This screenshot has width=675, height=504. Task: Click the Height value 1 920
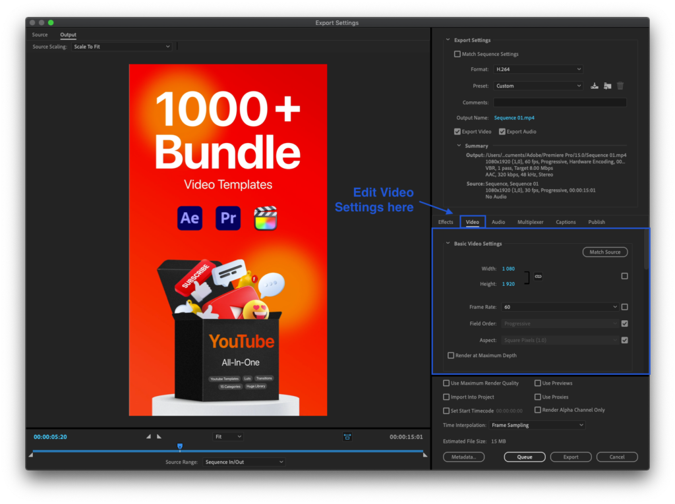508,284
